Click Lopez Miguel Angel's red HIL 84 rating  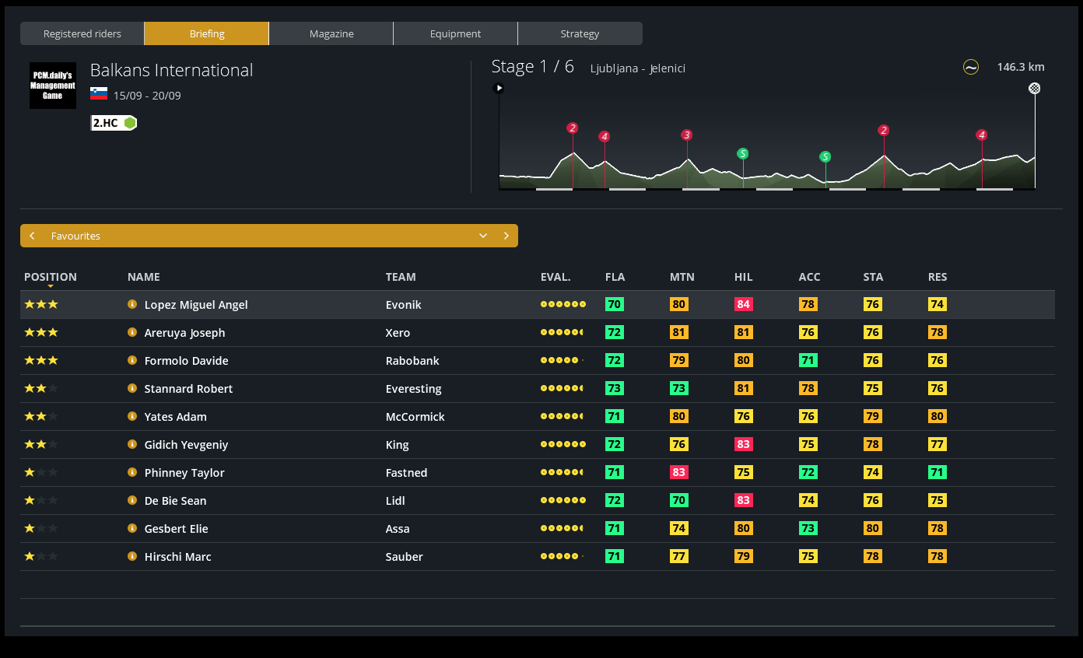[743, 304]
